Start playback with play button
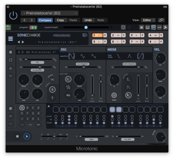 coord(27,136)
